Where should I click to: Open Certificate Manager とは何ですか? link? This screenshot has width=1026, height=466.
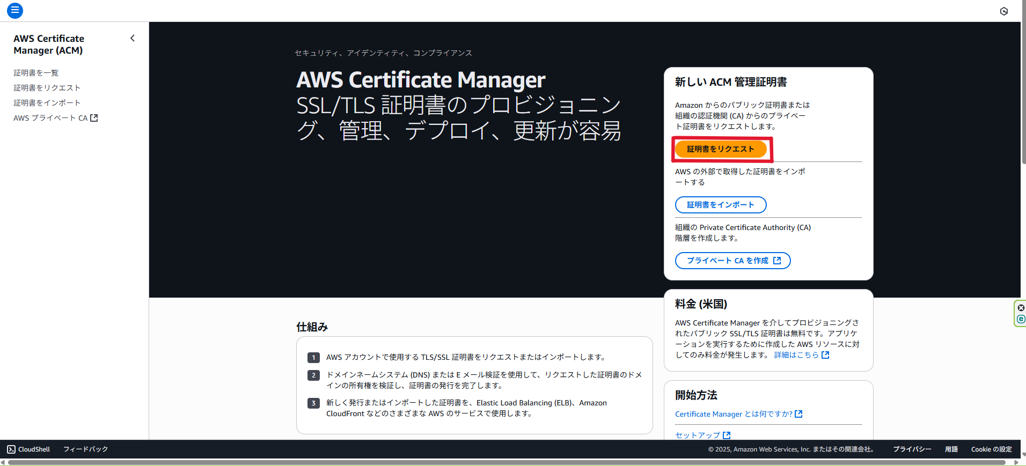(x=739, y=414)
